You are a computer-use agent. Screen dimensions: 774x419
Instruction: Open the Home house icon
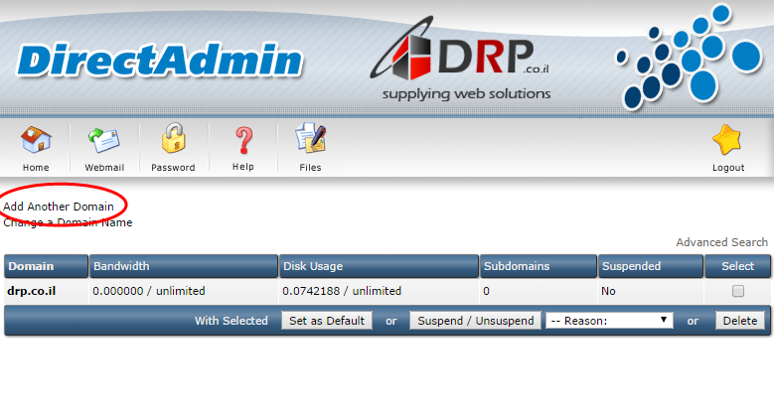click(x=36, y=142)
